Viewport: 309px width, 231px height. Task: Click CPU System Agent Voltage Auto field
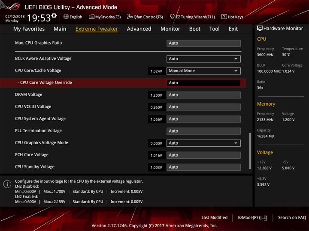tap(203, 119)
